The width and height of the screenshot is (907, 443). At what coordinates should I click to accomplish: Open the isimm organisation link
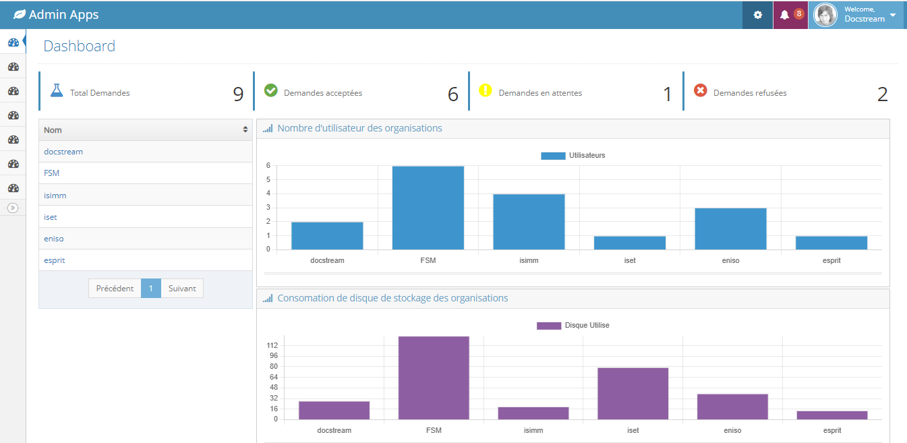[55, 196]
